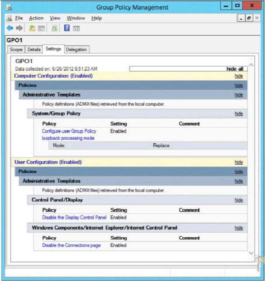The height and width of the screenshot is (281, 265).
Task: Click Enabled setting for Display Control Panel
Action: (x=118, y=217)
